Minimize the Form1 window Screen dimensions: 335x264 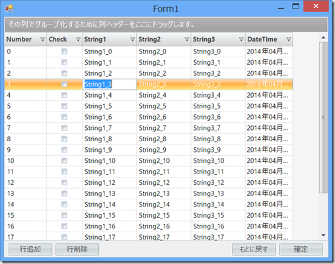(x=281, y=7)
